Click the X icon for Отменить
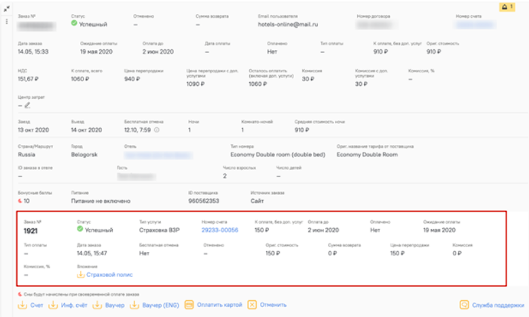The width and height of the screenshot is (529, 317). pos(252,305)
